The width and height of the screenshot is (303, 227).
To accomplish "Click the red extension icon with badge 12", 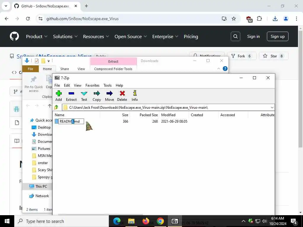I will (249, 19).
